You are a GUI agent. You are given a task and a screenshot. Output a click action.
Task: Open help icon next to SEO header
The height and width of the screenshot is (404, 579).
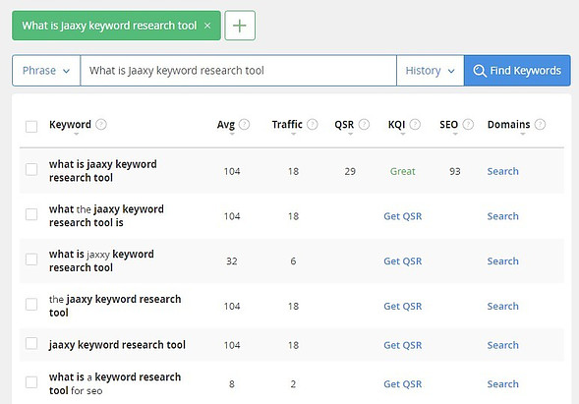[468, 125]
